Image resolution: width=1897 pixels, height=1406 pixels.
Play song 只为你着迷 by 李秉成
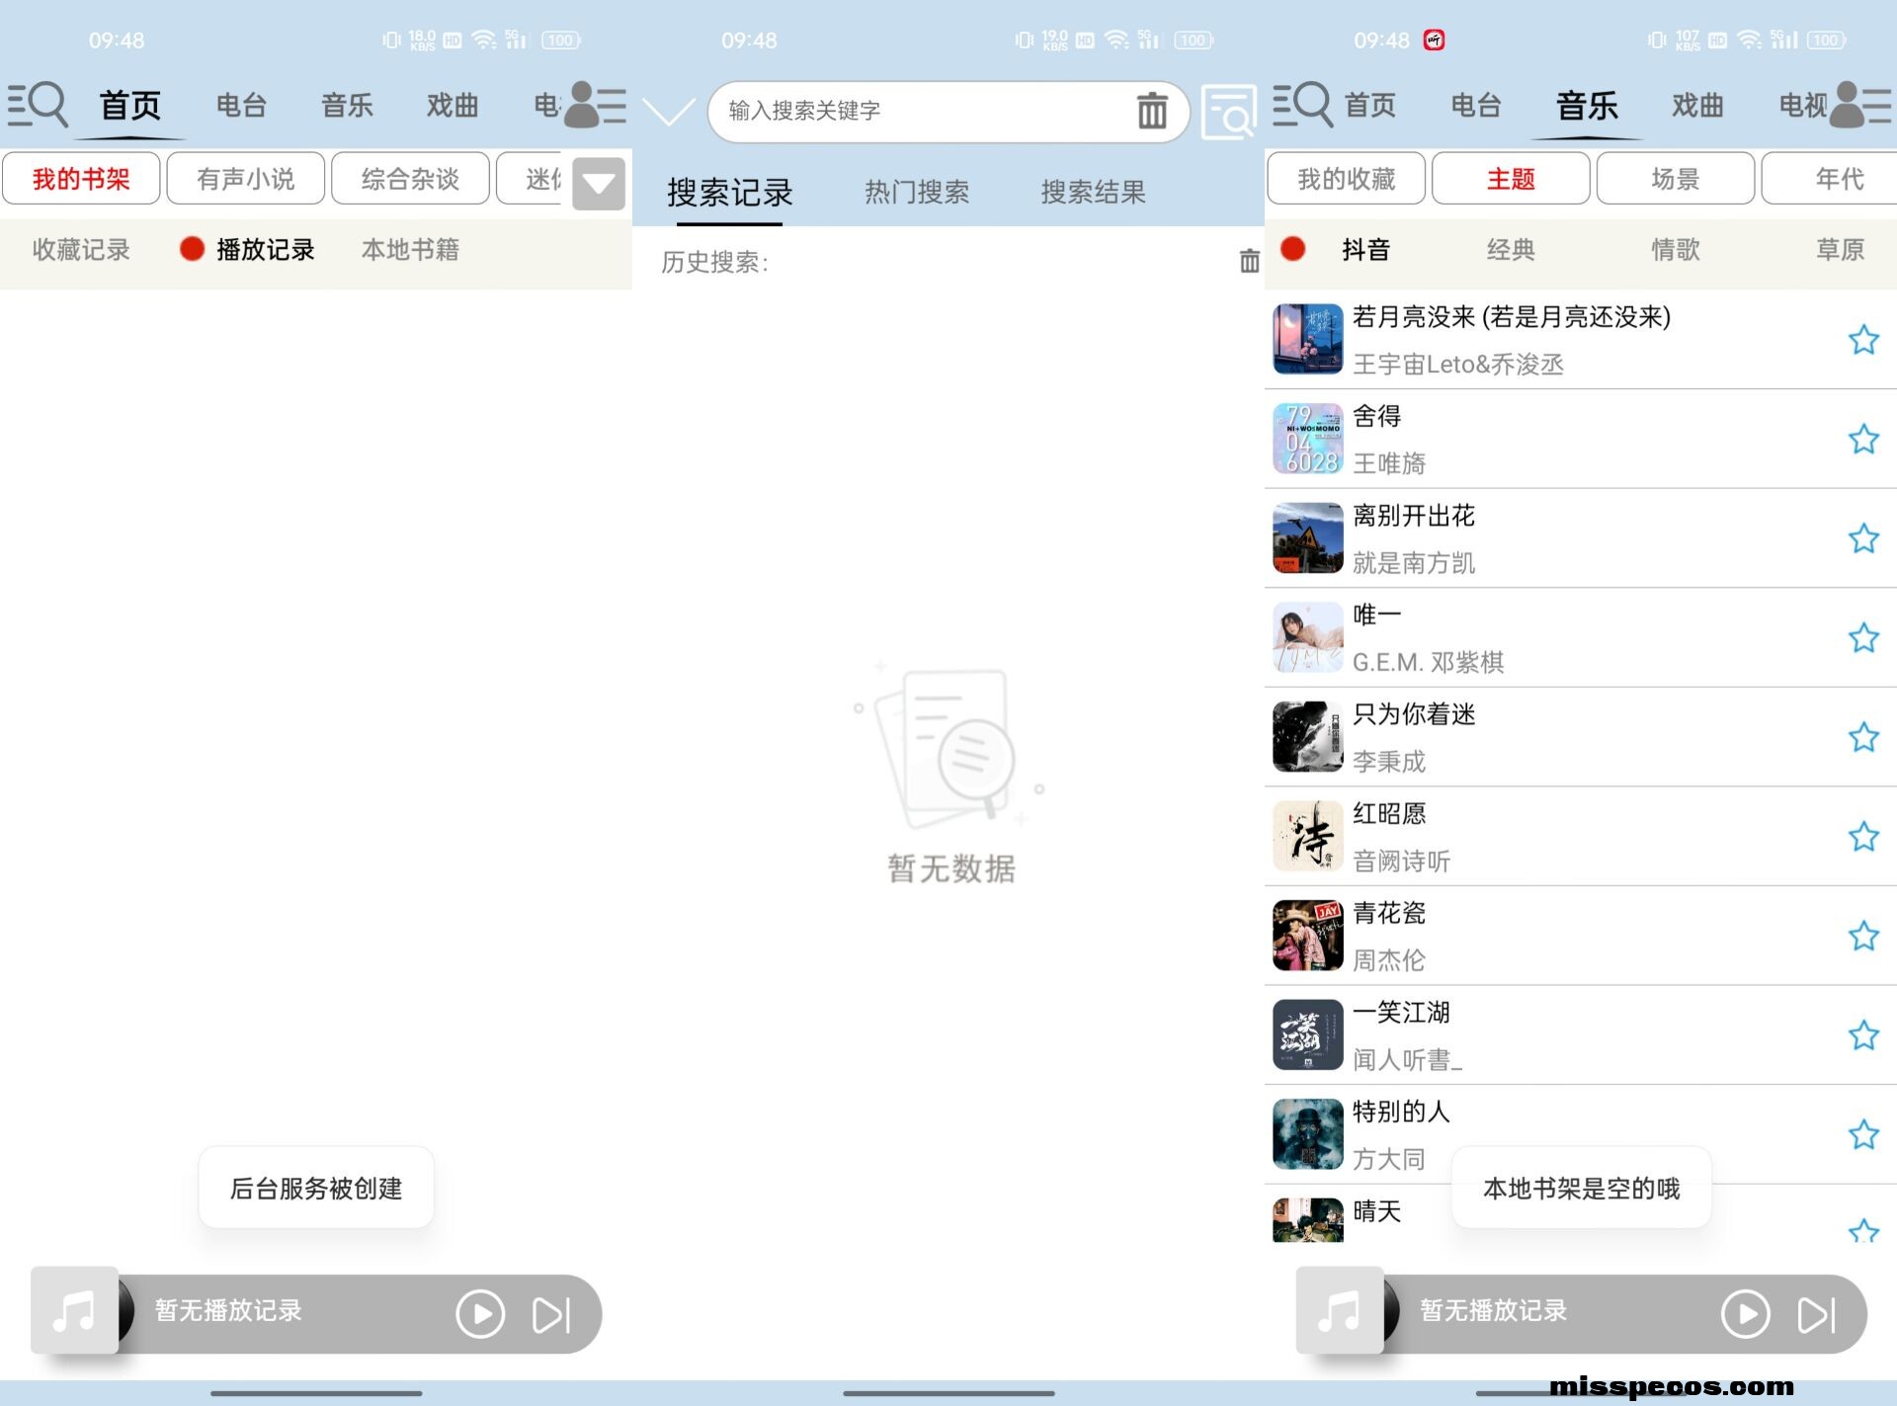click(1581, 737)
